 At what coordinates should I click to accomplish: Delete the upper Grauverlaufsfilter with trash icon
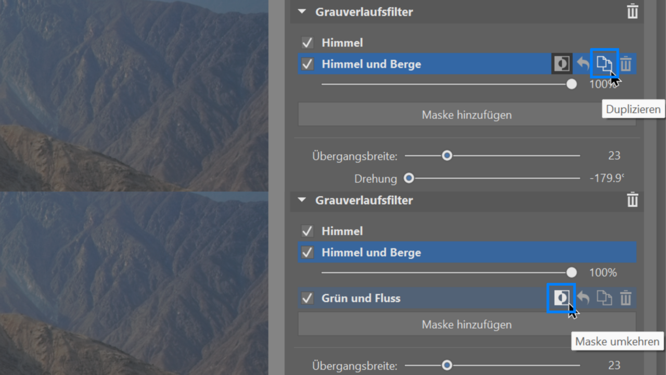click(633, 11)
